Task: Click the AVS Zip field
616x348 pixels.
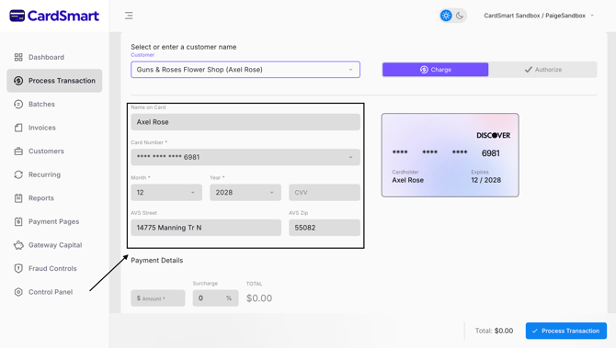Action: pos(325,228)
